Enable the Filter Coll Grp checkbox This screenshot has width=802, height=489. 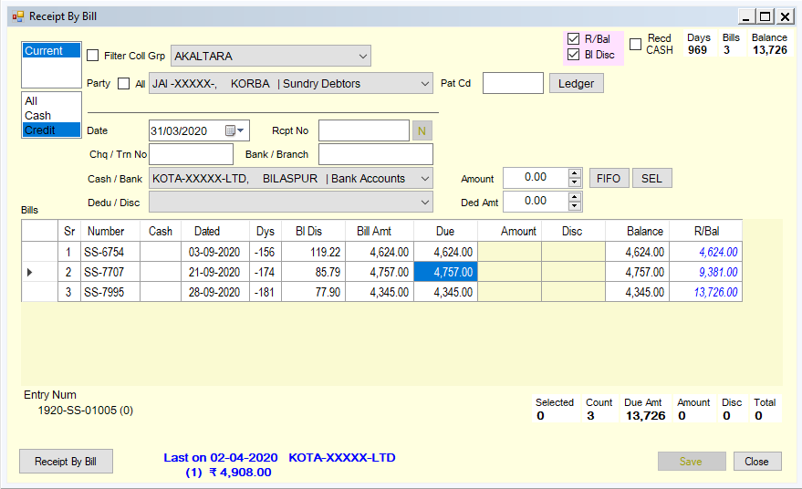[92, 56]
